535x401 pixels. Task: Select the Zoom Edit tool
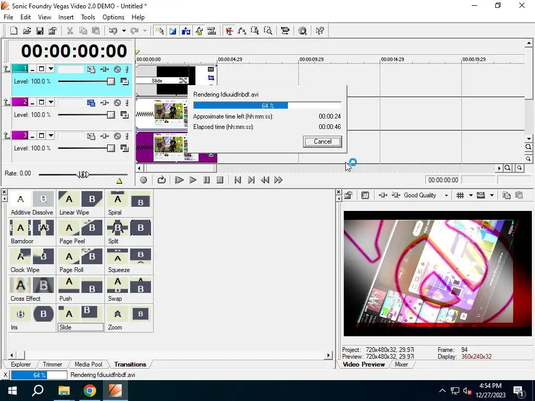click(x=268, y=31)
